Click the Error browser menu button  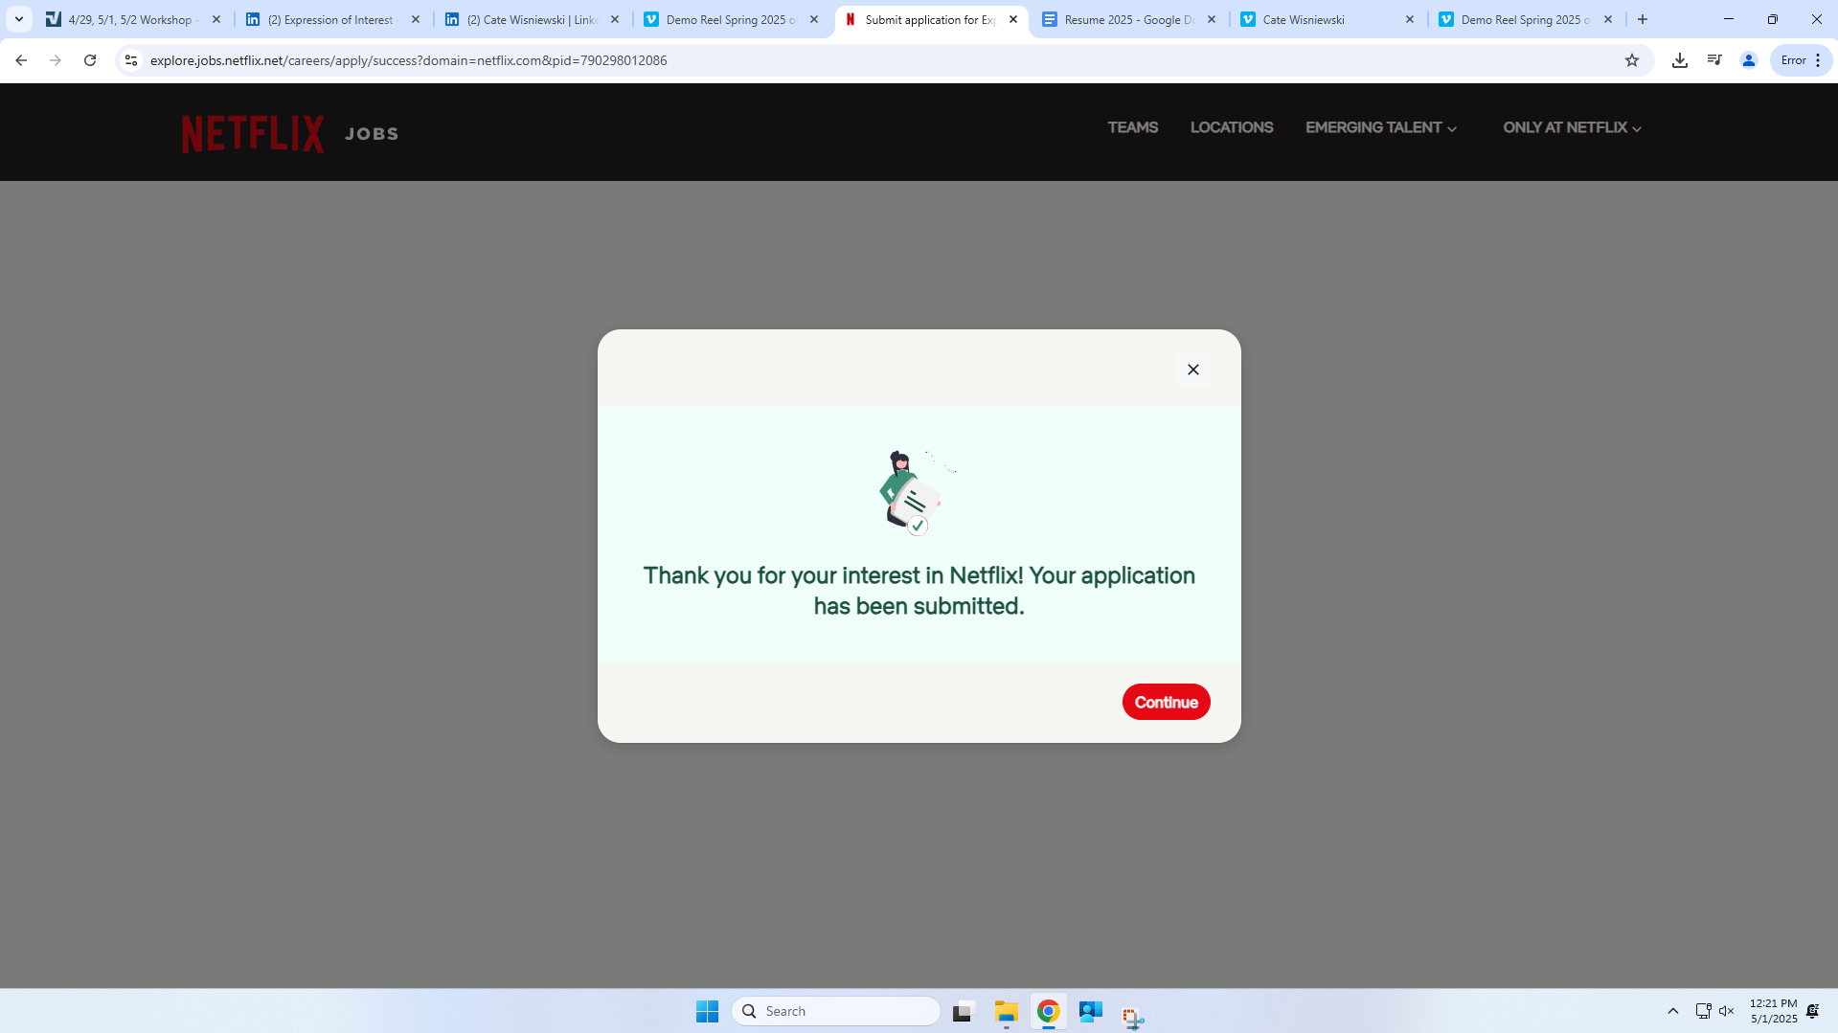1801,60
